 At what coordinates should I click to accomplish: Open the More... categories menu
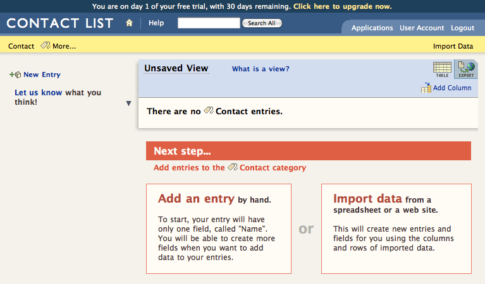(64, 46)
